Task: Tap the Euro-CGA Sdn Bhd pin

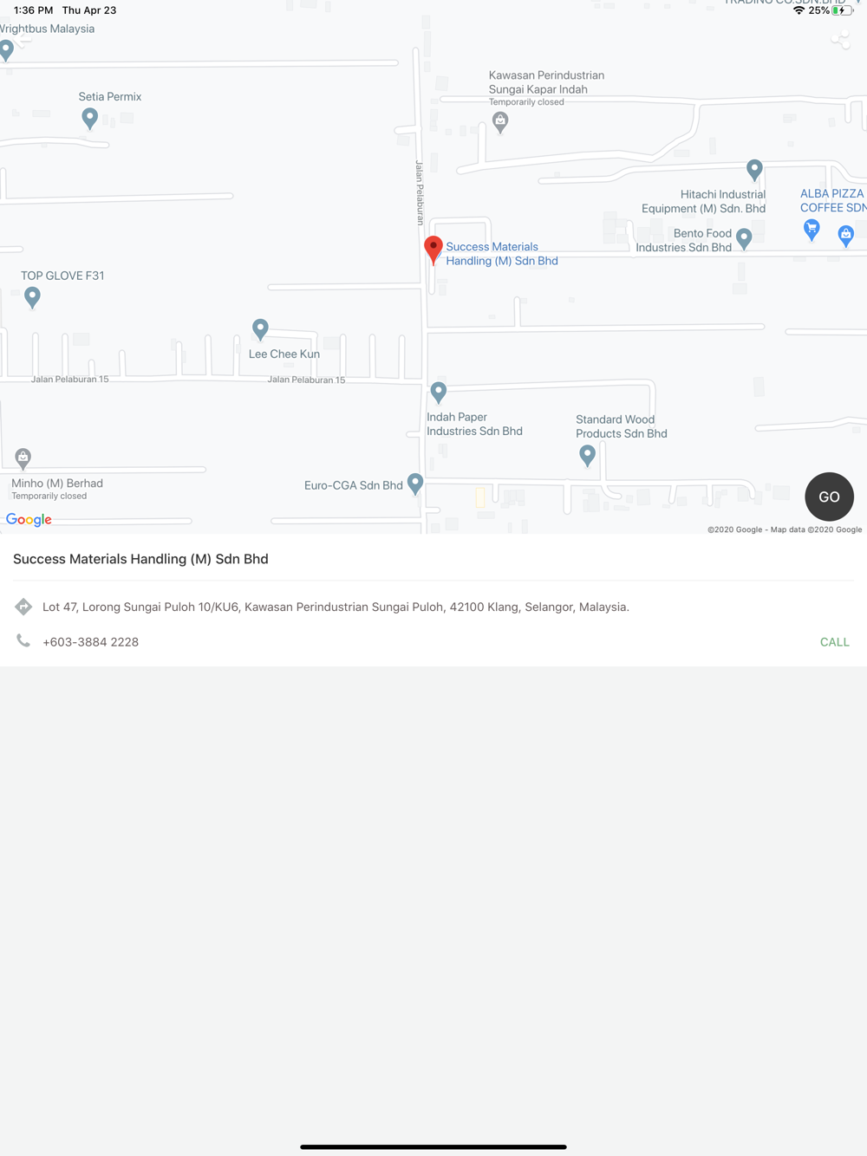Action: [x=415, y=484]
